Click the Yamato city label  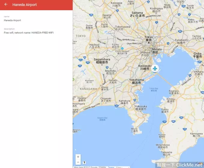pyautogui.click(x=113, y=81)
